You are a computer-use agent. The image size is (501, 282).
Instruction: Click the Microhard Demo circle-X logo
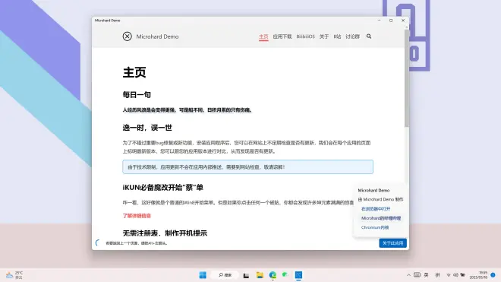coord(128,36)
